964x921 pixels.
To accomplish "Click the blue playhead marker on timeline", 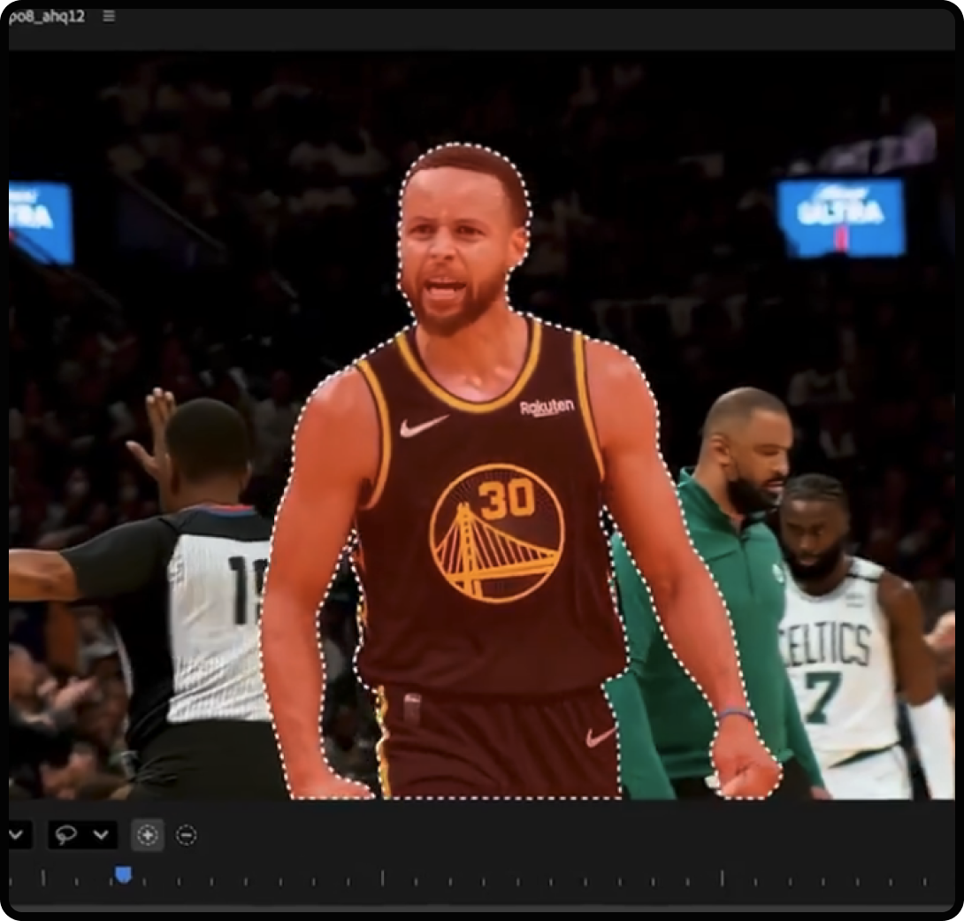I will tap(123, 874).
